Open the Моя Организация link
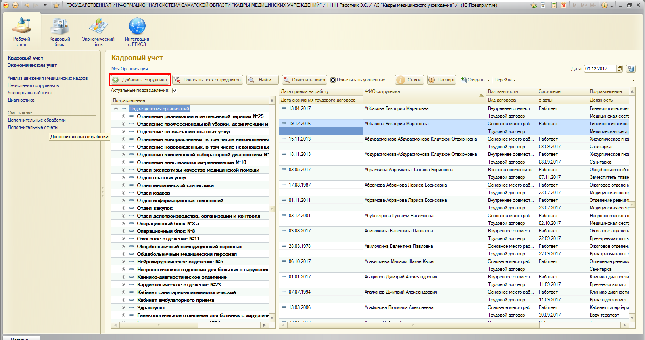The image size is (645, 340). tap(129, 69)
